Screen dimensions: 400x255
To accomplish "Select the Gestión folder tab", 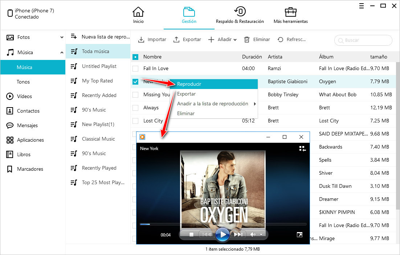I will click(x=189, y=15).
